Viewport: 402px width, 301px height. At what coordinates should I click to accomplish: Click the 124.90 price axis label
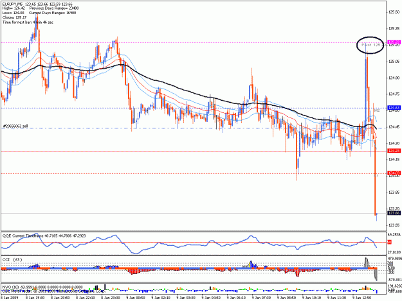394,78
